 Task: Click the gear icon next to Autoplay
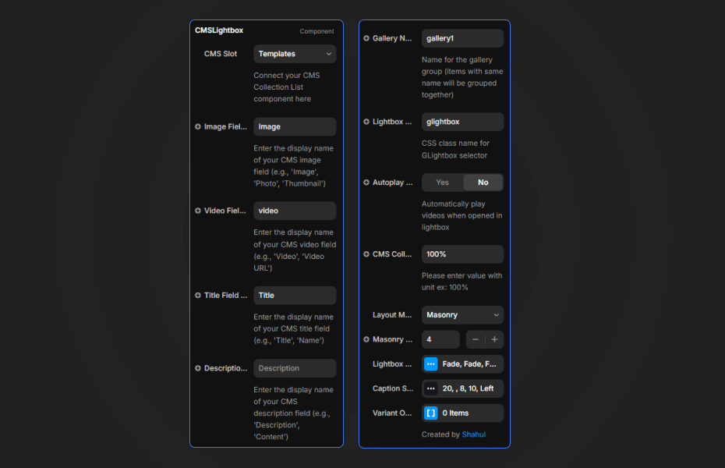coord(366,182)
